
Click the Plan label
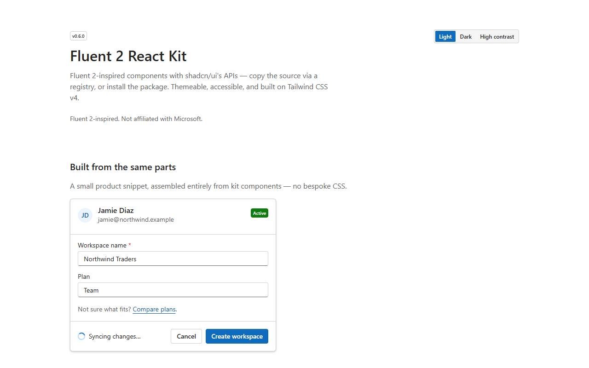[x=84, y=276]
